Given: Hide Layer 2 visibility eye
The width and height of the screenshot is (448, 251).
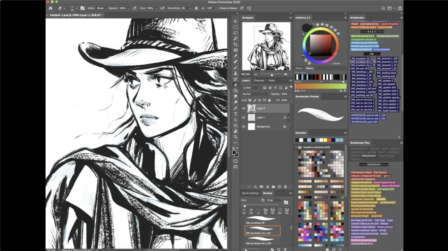Looking at the screenshot, I should pos(244,109).
